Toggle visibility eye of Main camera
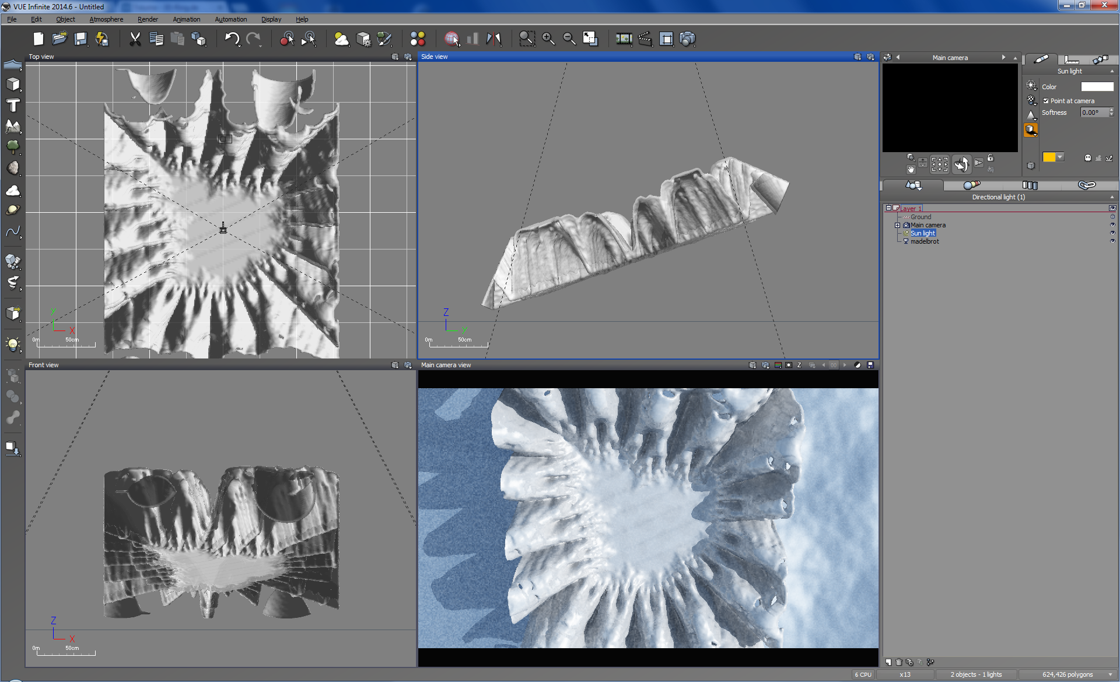Screen dimensions: 1120x682 coord(1112,225)
